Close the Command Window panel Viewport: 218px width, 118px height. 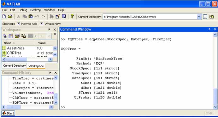pos(215,29)
